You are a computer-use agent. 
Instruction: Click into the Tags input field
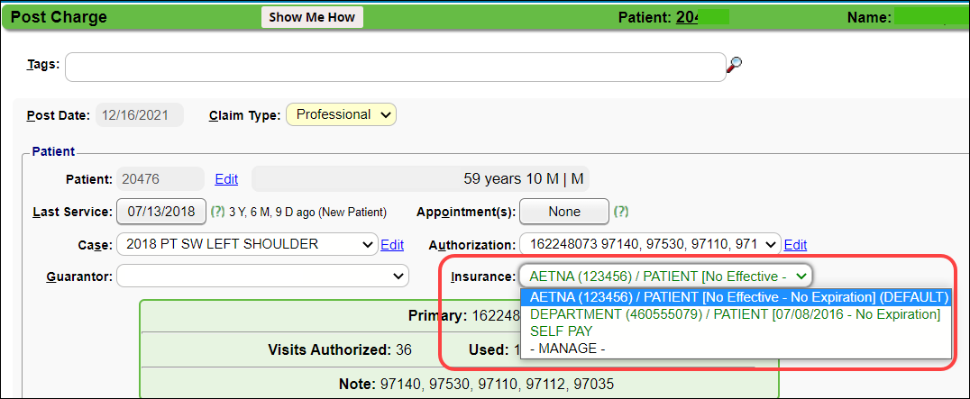395,67
